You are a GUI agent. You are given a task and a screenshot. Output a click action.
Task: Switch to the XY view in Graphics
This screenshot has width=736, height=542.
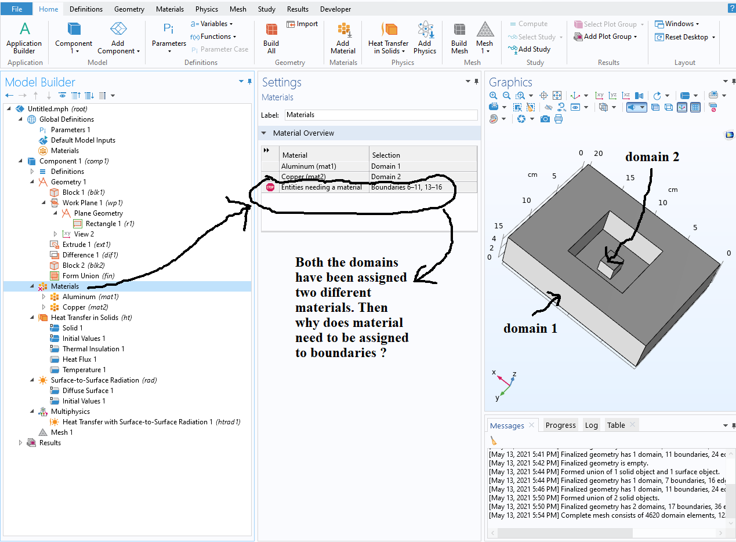point(600,96)
